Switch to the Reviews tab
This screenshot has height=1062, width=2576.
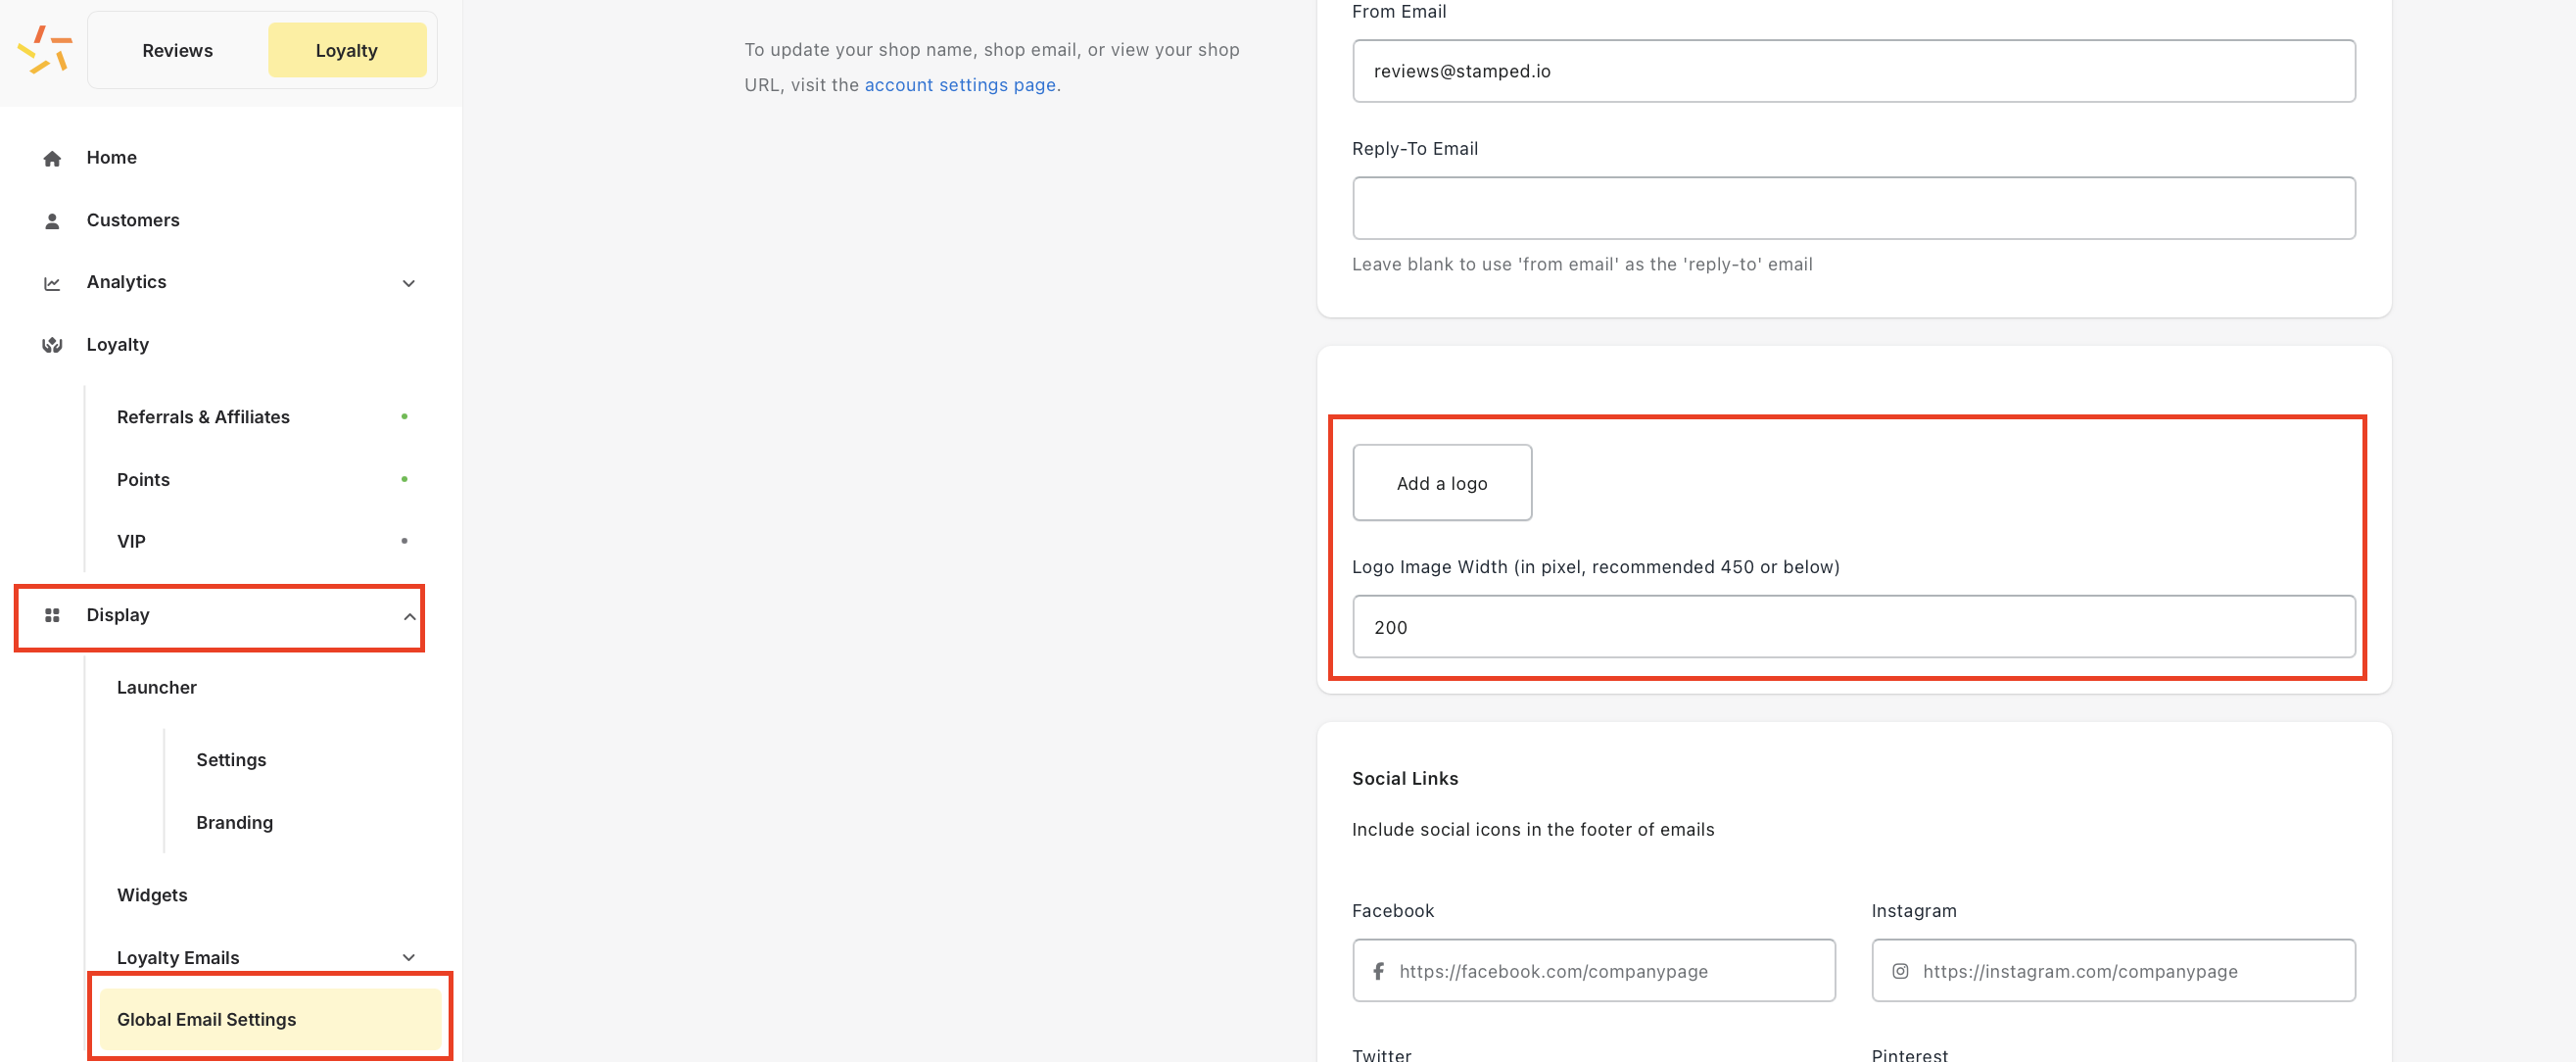[178, 50]
